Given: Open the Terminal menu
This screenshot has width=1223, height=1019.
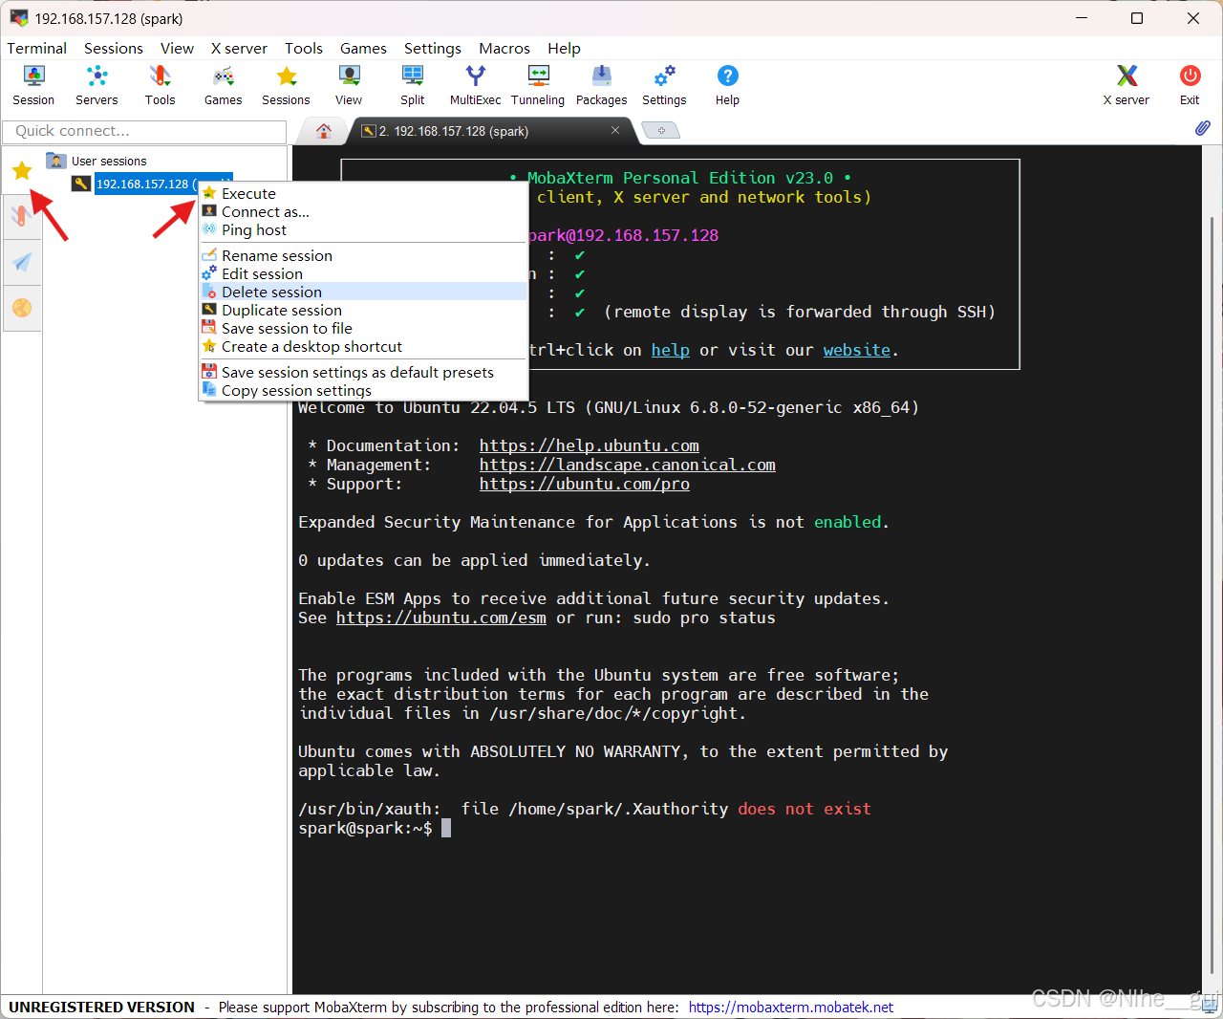Looking at the screenshot, I should (37, 48).
